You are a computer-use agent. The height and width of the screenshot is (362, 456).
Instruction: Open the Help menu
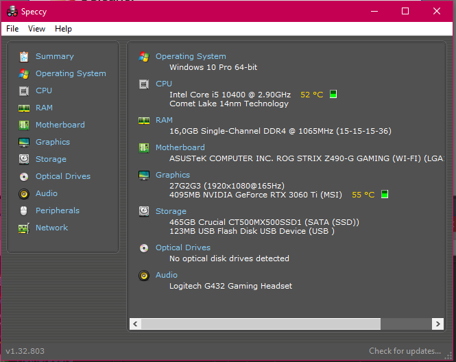click(x=63, y=29)
